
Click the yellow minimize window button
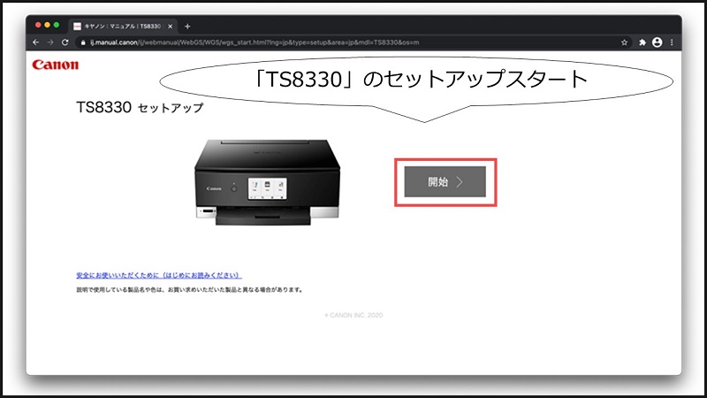(47, 26)
